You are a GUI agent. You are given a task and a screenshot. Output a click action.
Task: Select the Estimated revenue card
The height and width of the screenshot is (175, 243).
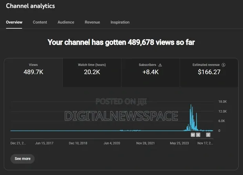(x=209, y=73)
